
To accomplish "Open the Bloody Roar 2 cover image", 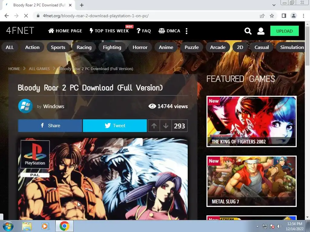I will pyautogui.click(x=103, y=179).
